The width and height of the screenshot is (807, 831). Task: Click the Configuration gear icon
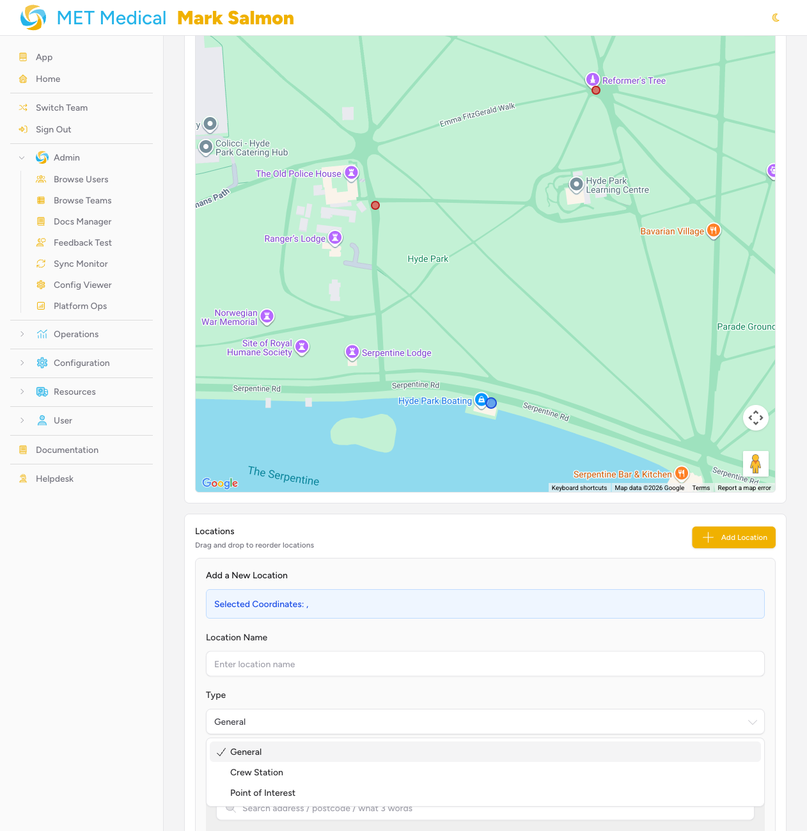pyautogui.click(x=42, y=363)
